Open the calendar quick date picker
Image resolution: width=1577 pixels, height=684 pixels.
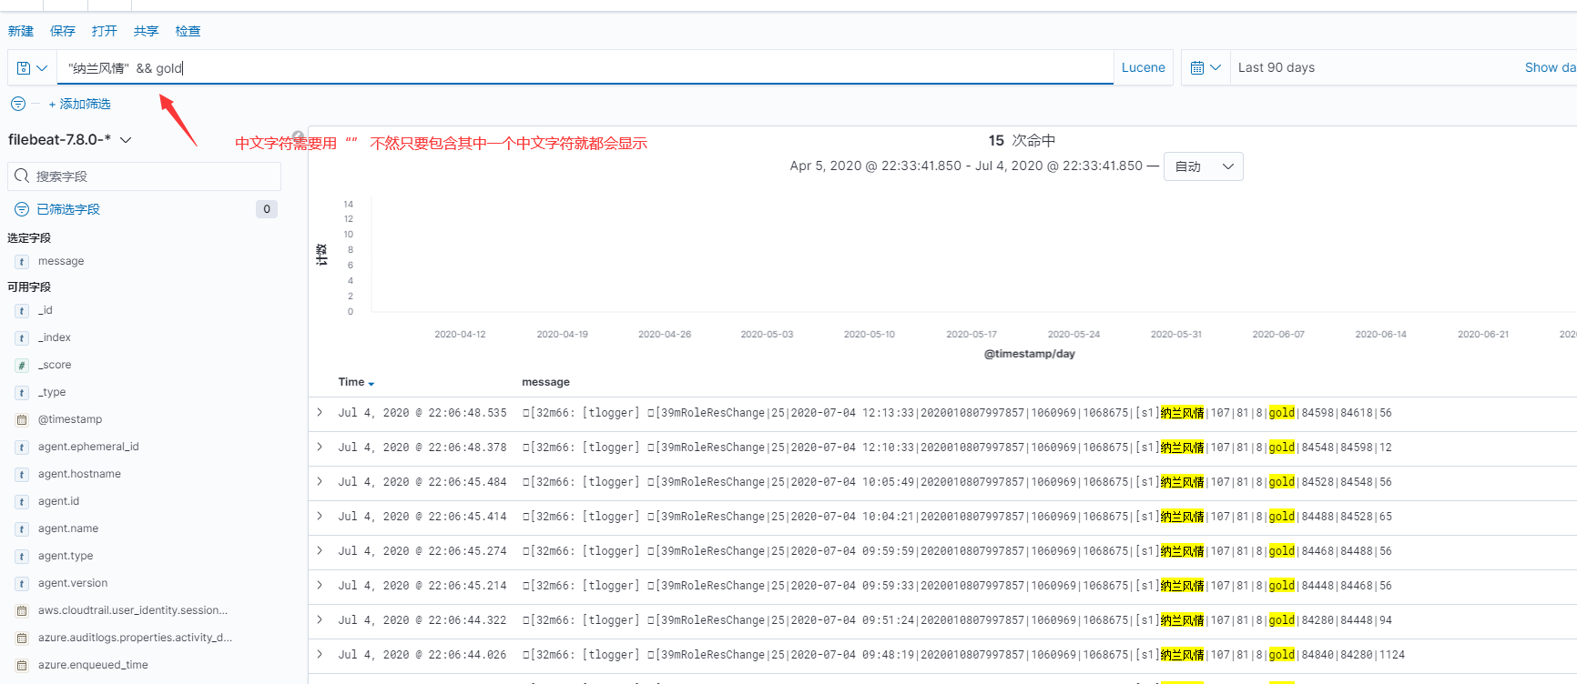tap(1205, 68)
